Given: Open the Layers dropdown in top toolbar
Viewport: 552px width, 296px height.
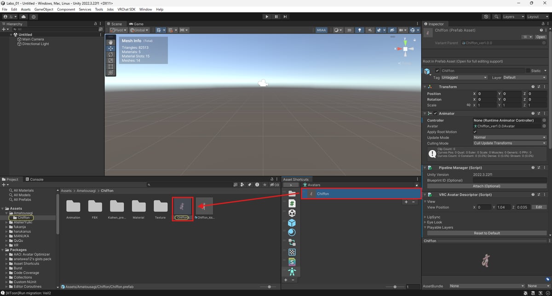Looking at the screenshot, I should (x=512, y=17).
